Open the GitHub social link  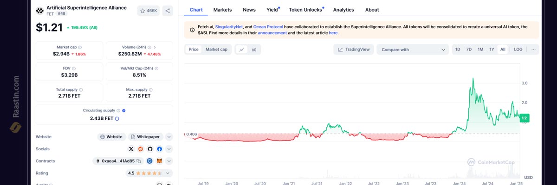(150, 149)
